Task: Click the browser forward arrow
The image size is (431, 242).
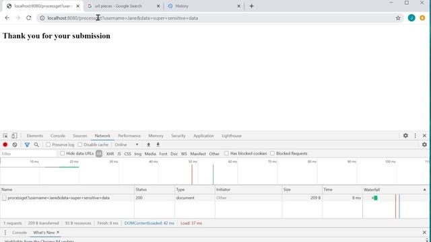Action: tap(18, 18)
